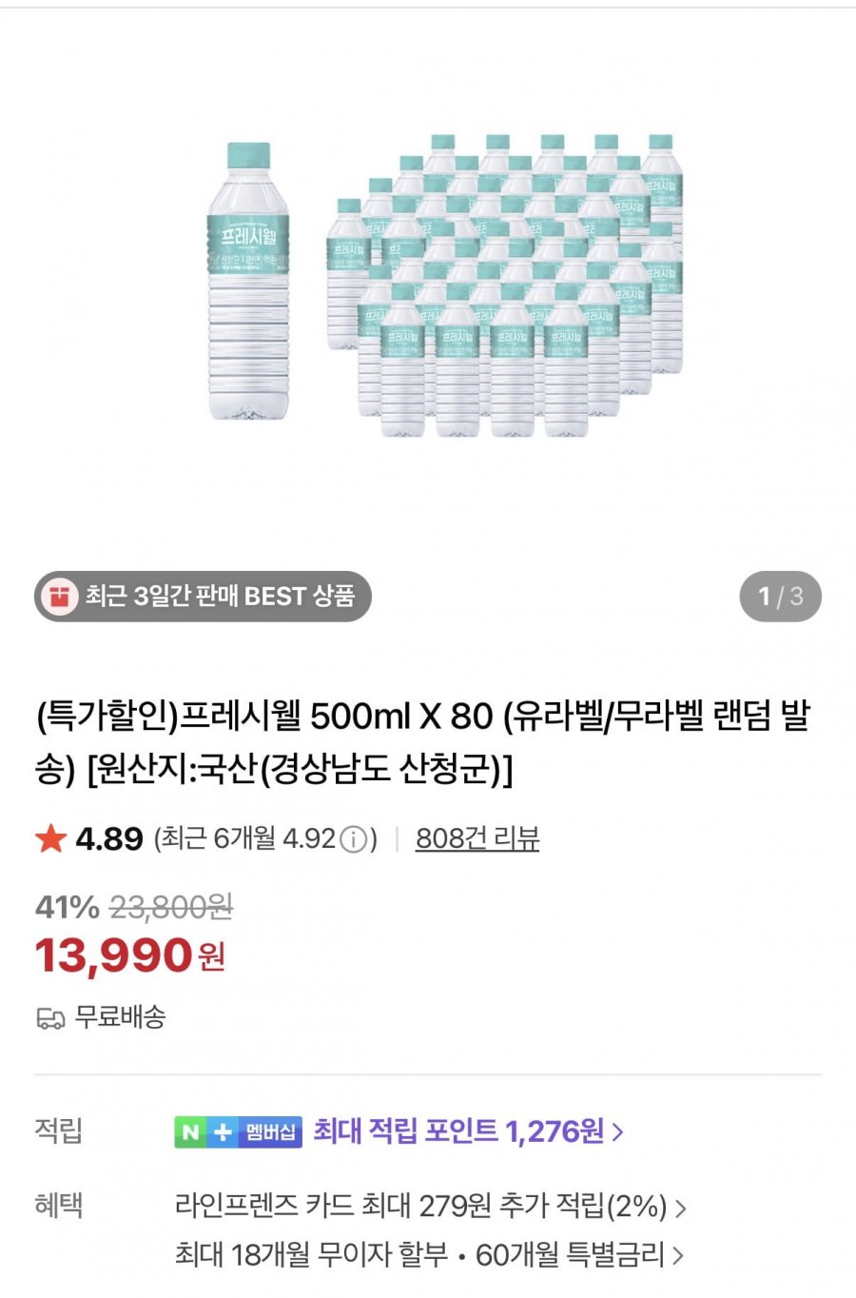Open 라인프렌즈 카드 최대 279원 추가 적립

(420, 1207)
